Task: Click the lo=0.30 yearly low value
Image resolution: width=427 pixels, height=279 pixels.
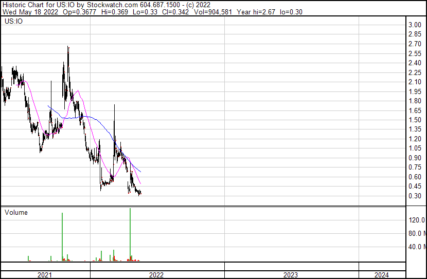Action: [x=291, y=12]
